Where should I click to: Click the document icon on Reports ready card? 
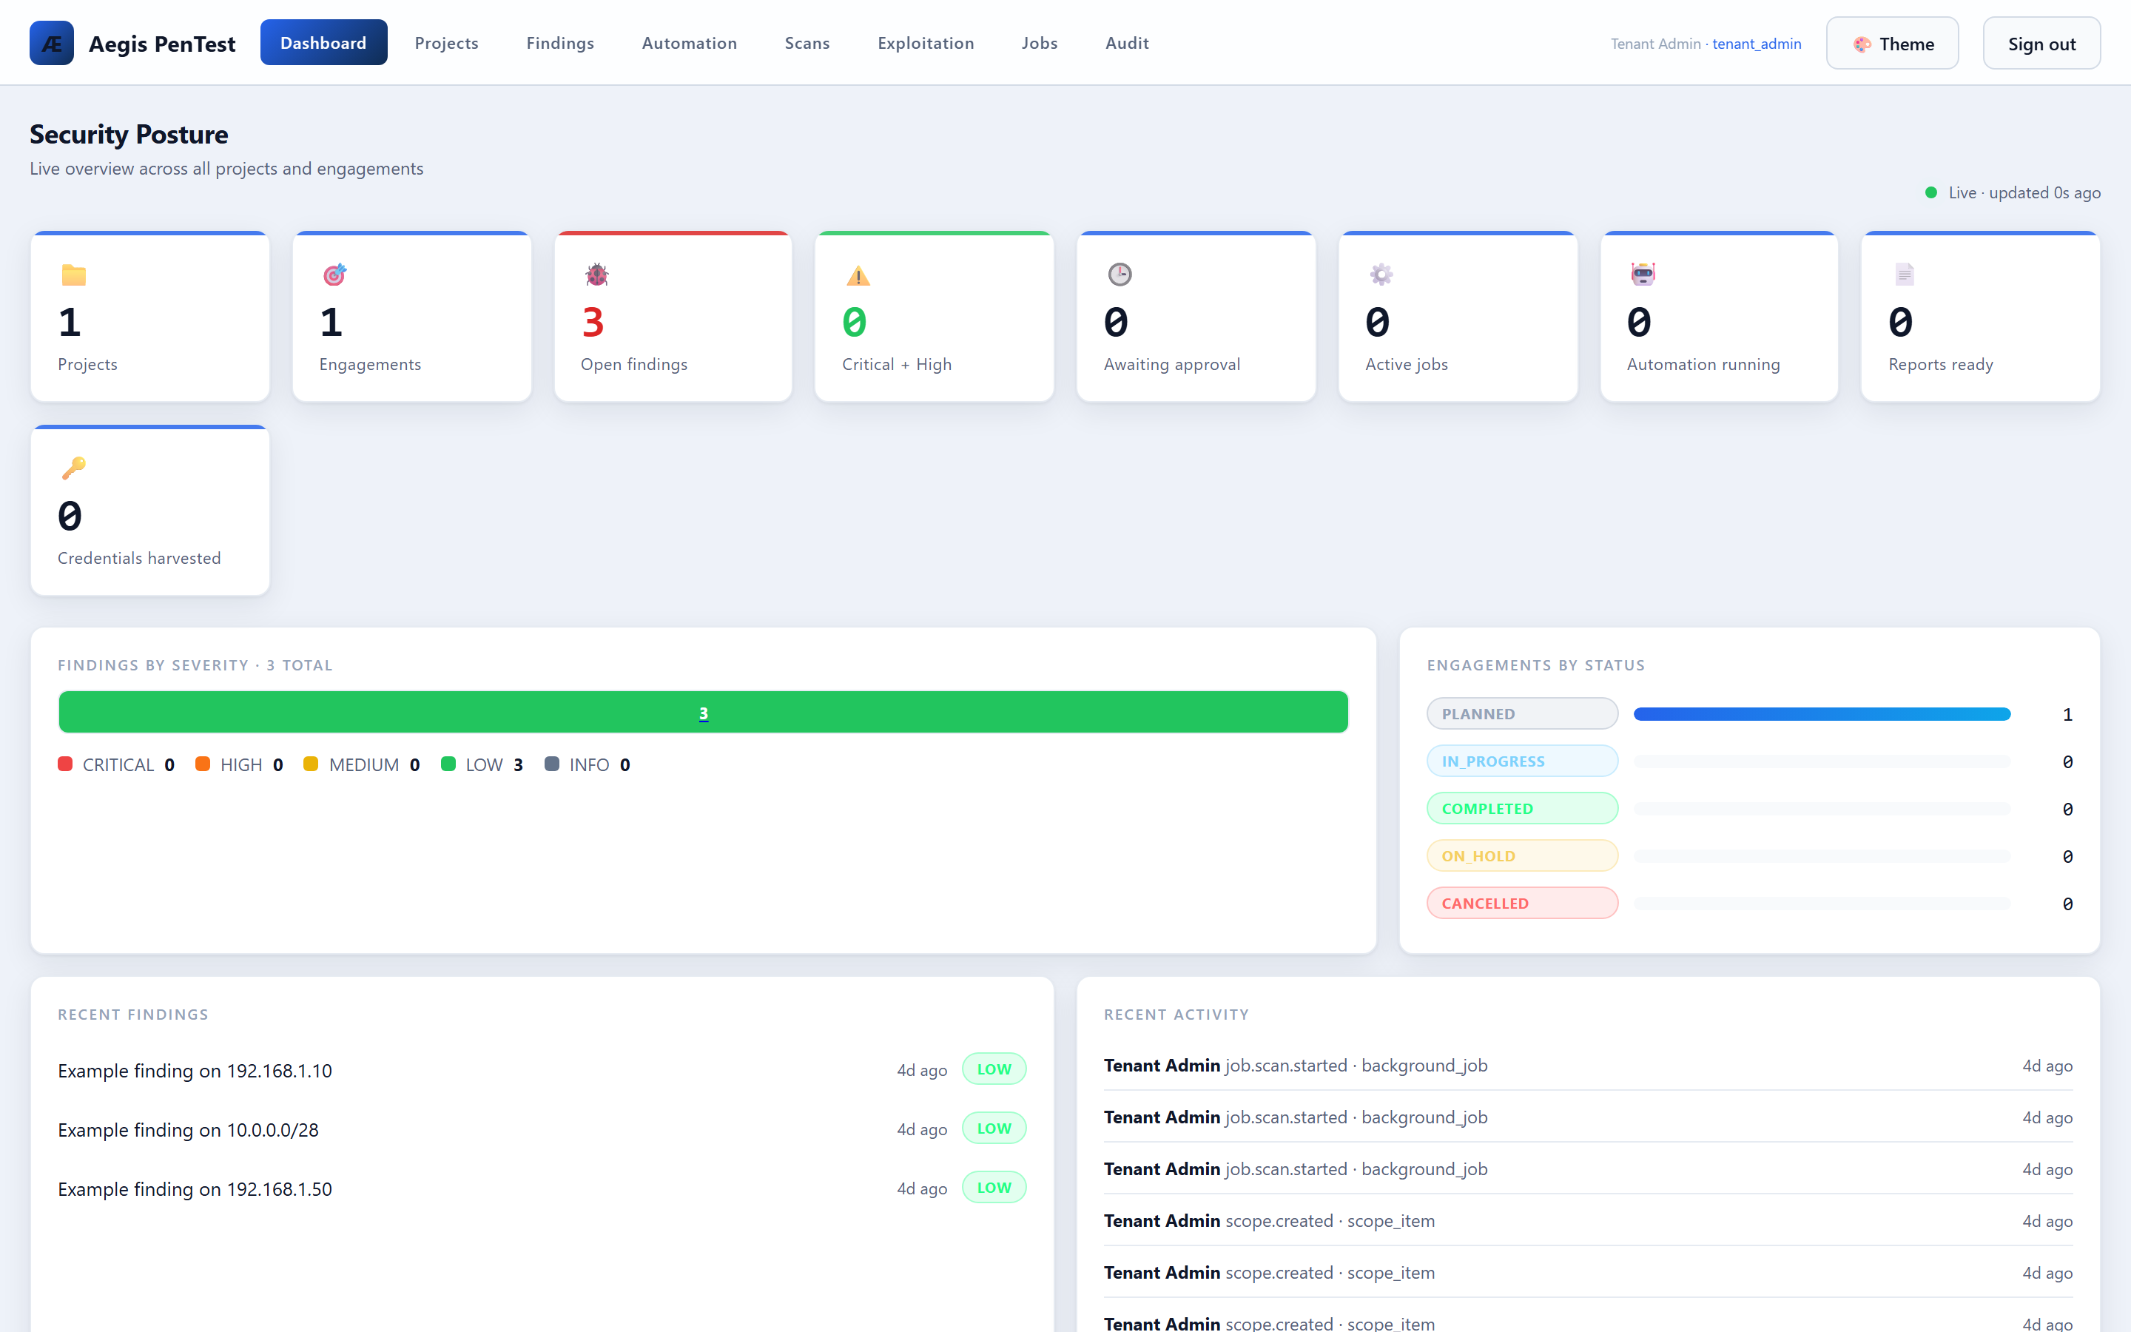pos(1905,275)
